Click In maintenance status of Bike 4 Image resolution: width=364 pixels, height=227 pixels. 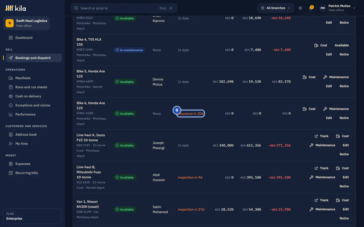tap(129, 50)
